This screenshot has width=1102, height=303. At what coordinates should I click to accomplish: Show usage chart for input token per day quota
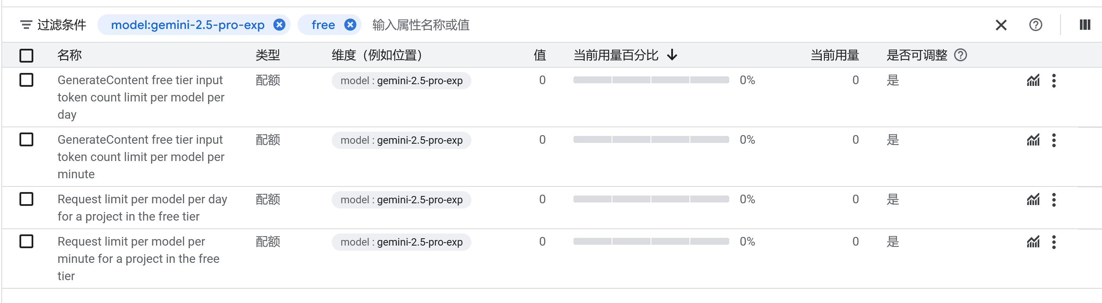coord(1033,81)
